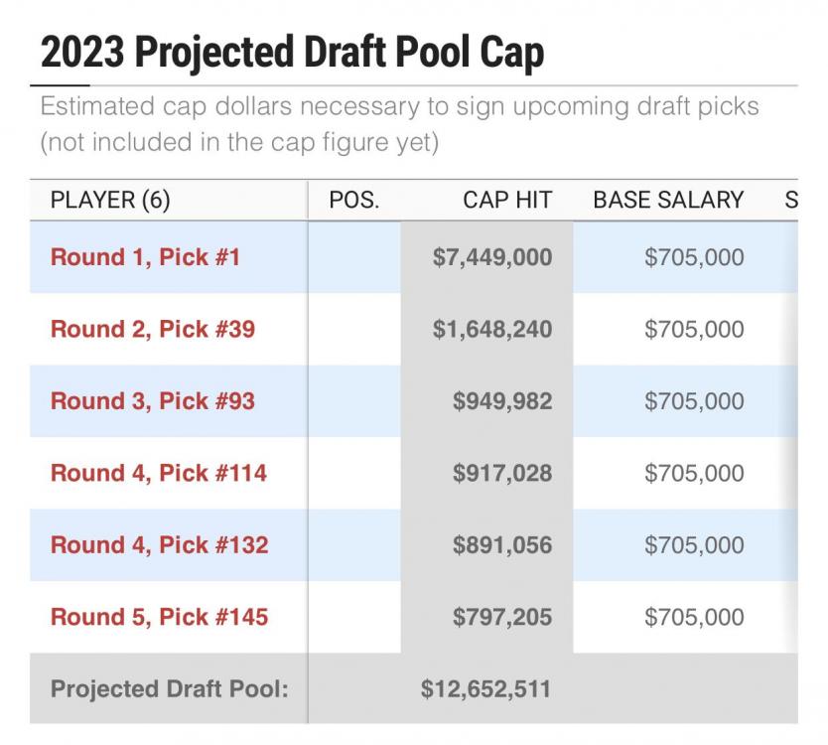Click the Projected Draft Pool row label
Viewport: 828px width, 745px height.
click(x=170, y=688)
